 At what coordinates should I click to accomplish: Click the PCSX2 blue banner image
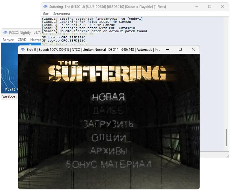coord(10,68)
